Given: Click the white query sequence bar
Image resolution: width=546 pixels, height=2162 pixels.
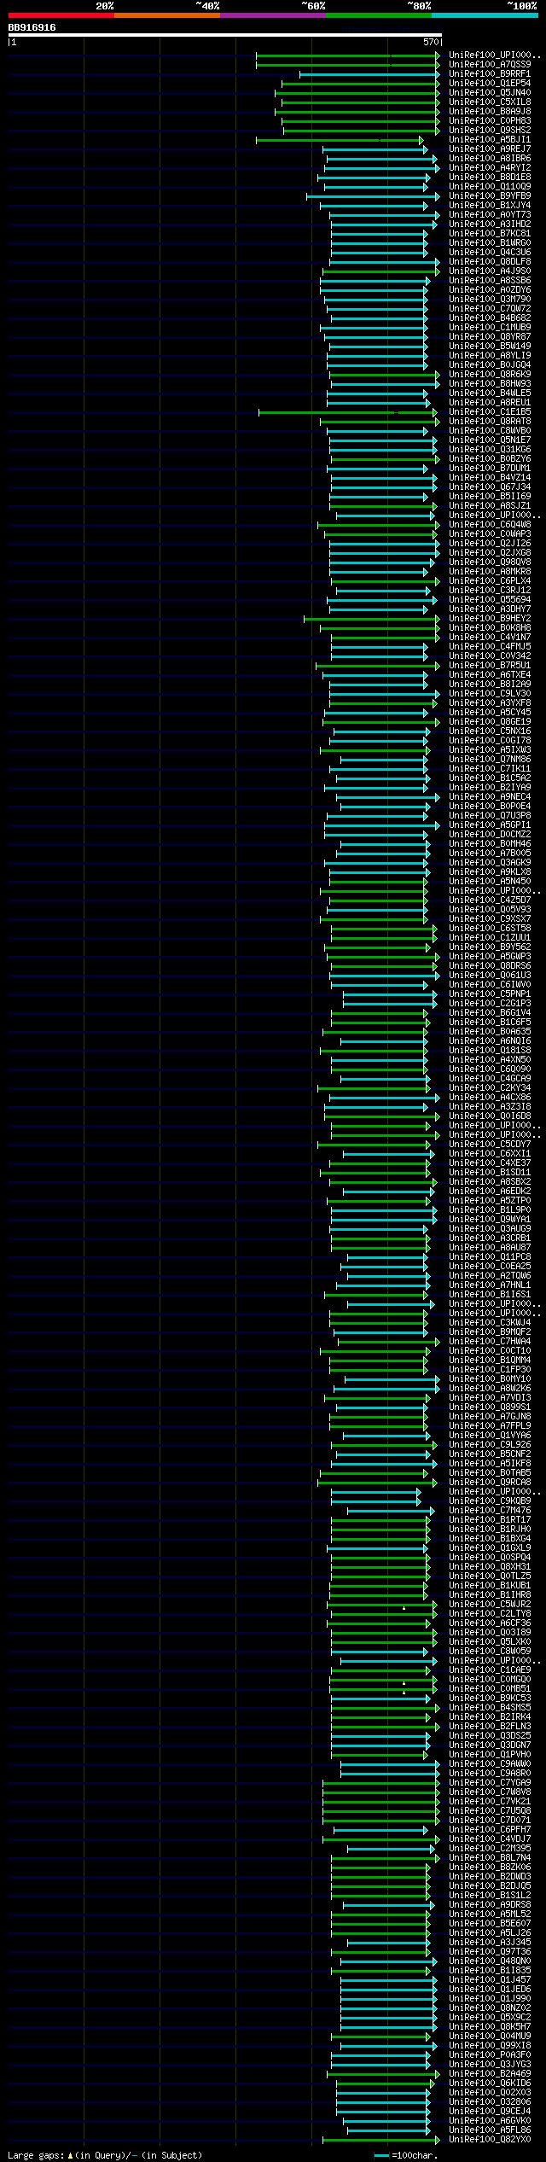Looking at the screenshot, I should [224, 35].
